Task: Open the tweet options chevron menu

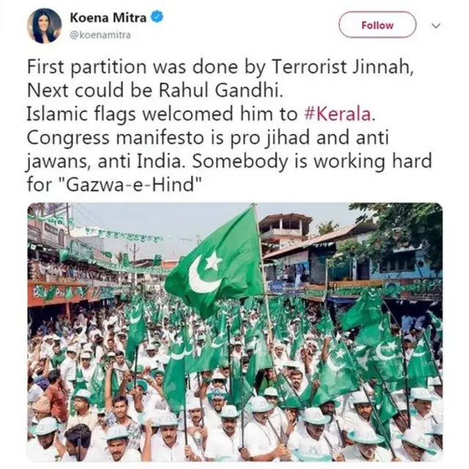Action: (x=436, y=26)
